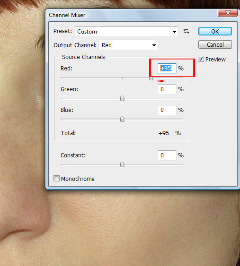The height and width of the screenshot is (266, 240).
Task: Close the Channel Mixer dialog
Action: coord(228,13)
